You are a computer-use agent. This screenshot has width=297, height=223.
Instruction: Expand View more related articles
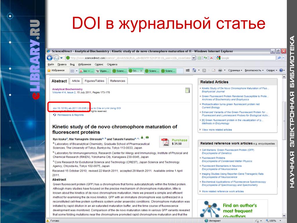point(217,130)
